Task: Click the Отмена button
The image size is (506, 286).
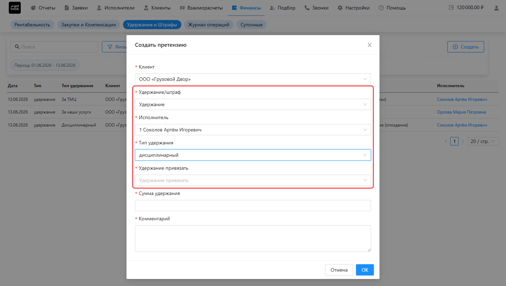Action: pyautogui.click(x=339, y=270)
